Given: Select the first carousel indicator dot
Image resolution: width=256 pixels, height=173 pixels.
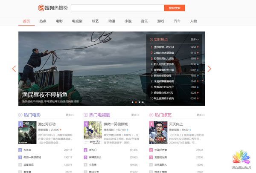Looking at the screenshot, I should [x=133, y=102].
